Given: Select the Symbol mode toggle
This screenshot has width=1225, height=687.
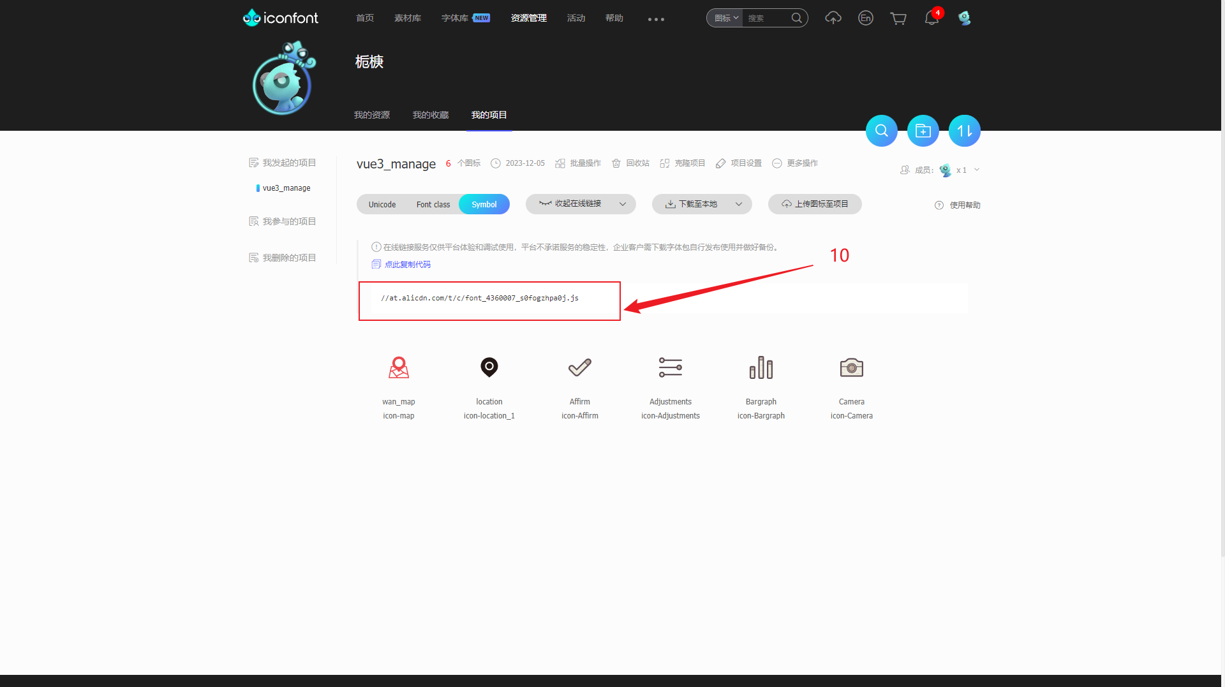Looking at the screenshot, I should [x=484, y=204].
